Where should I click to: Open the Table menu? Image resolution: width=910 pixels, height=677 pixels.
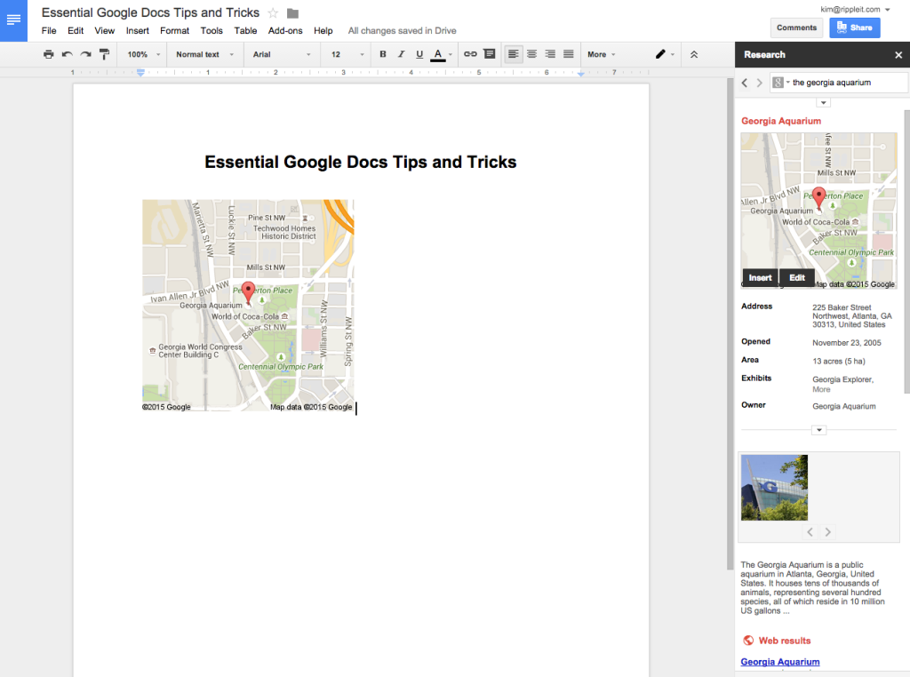(x=245, y=29)
